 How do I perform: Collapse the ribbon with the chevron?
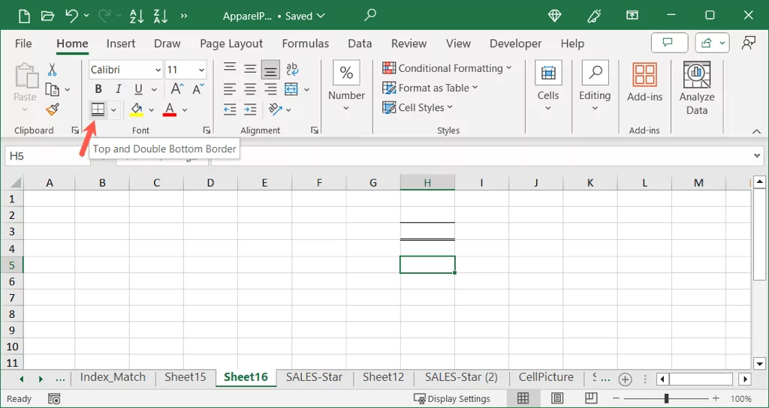(757, 131)
